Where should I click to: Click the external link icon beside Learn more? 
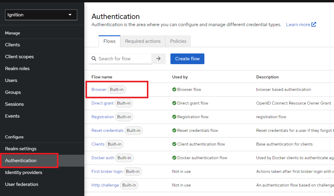click(313, 25)
